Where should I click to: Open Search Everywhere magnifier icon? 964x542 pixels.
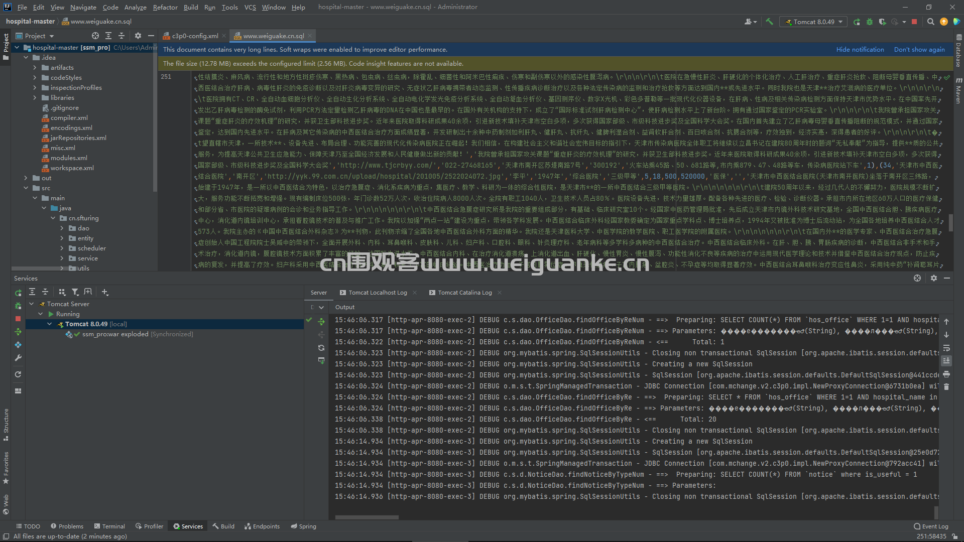pyautogui.click(x=930, y=22)
